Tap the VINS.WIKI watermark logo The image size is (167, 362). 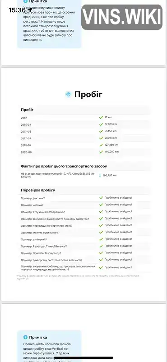click(122, 17)
